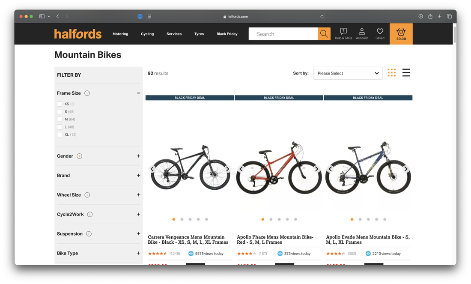This screenshot has width=471, height=284.
Task: Show next image of Apollo Phaze bike
Action: tap(316, 169)
